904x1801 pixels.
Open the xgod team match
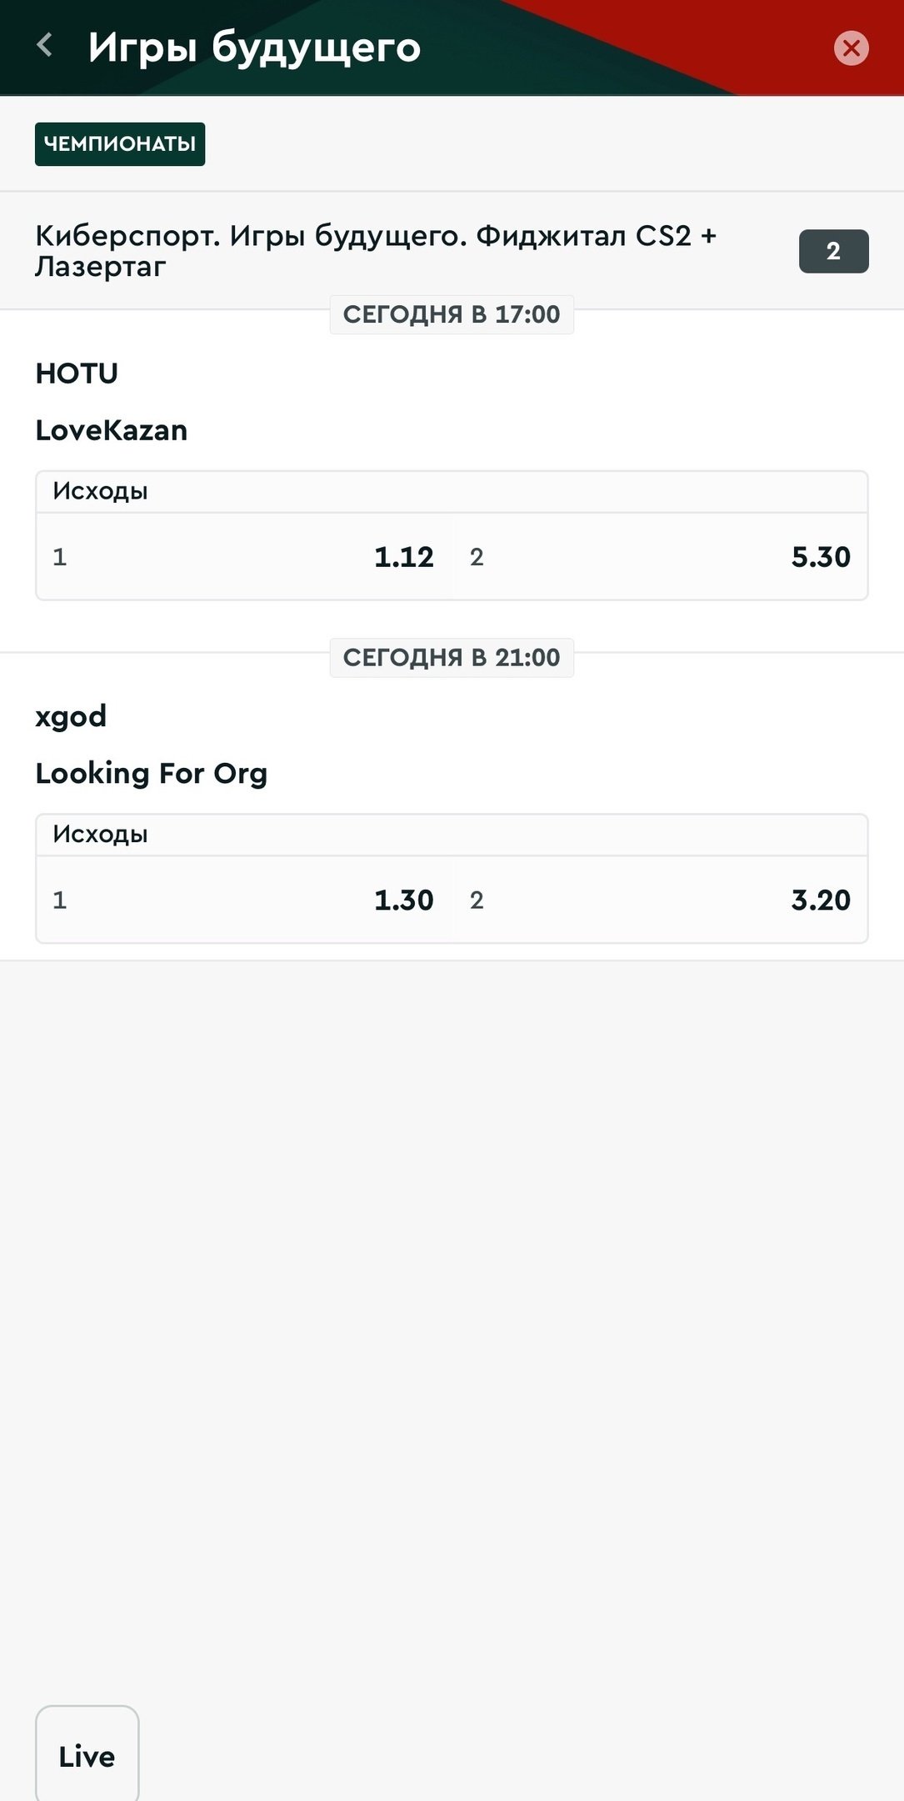(71, 716)
